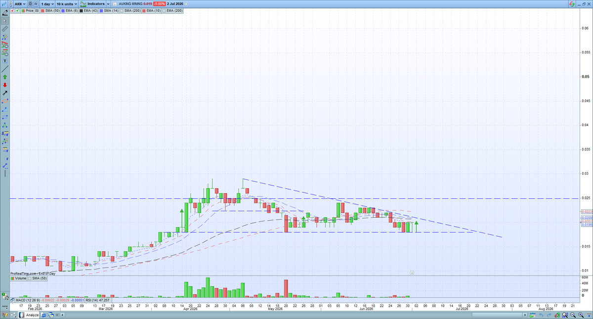Toggle the SMA (200) price indicator checkbox

click(x=122, y=10)
